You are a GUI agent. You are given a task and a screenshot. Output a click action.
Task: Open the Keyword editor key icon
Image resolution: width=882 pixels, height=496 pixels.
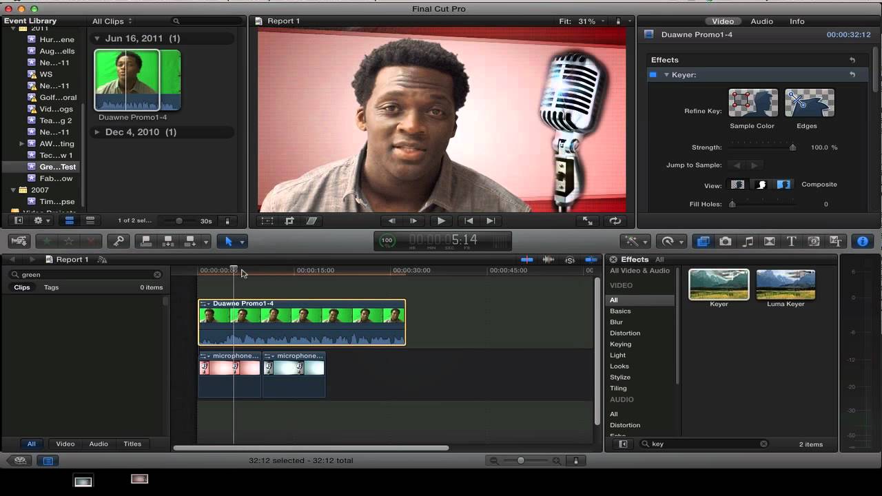119,241
